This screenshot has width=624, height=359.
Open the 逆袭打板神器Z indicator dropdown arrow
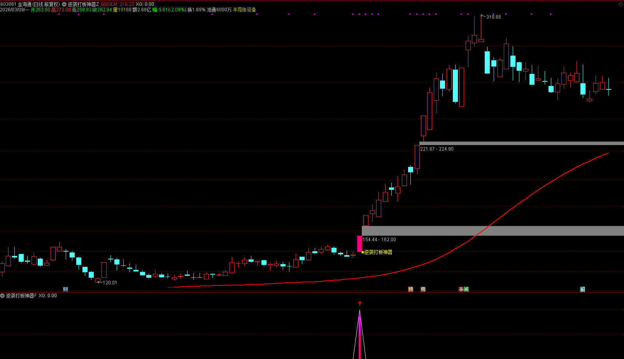tap(64, 4)
